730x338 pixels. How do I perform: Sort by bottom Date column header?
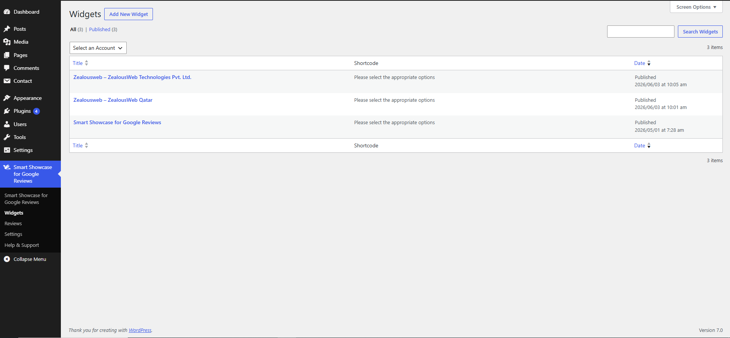pyautogui.click(x=639, y=145)
